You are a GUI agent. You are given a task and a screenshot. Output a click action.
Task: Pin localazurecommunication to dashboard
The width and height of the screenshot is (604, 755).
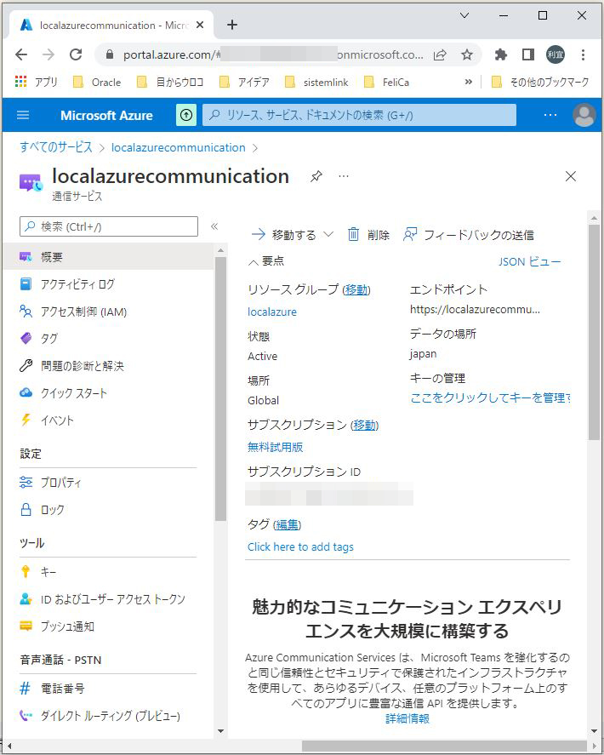316,176
